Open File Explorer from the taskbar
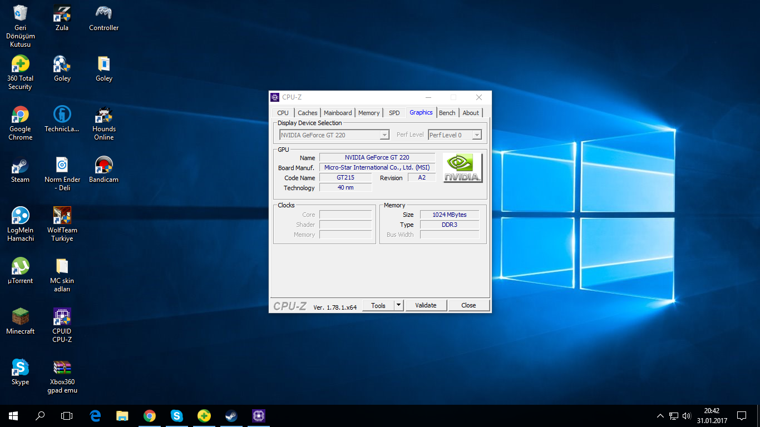Image resolution: width=760 pixels, height=427 pixels. [122, 415]
